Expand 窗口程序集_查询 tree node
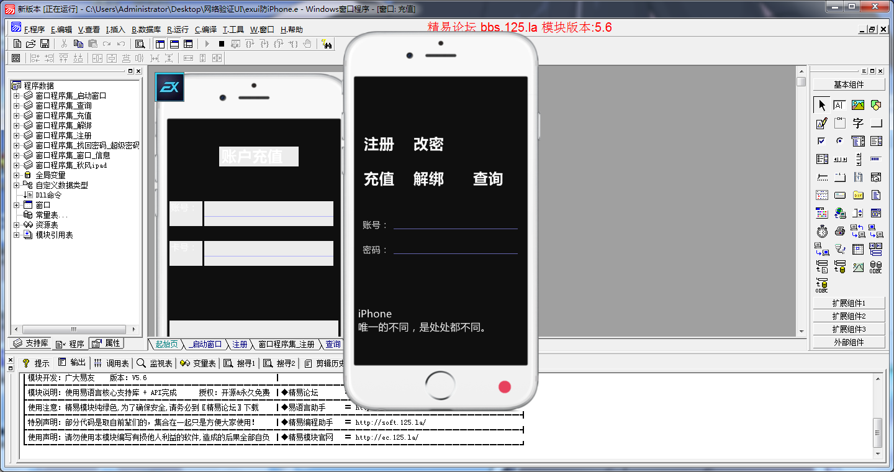This screenshot has width=894, height=472. click(x=17, y=106)
